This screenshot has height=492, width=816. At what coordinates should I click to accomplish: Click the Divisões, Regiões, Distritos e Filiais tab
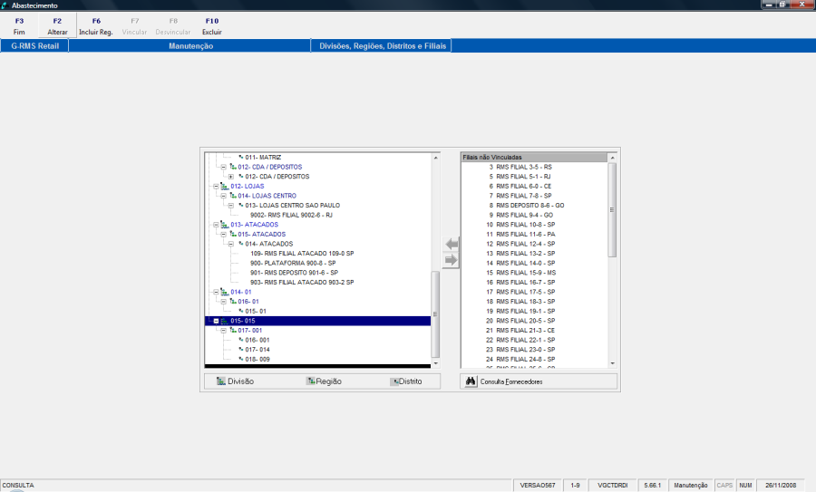click(382, 46)
